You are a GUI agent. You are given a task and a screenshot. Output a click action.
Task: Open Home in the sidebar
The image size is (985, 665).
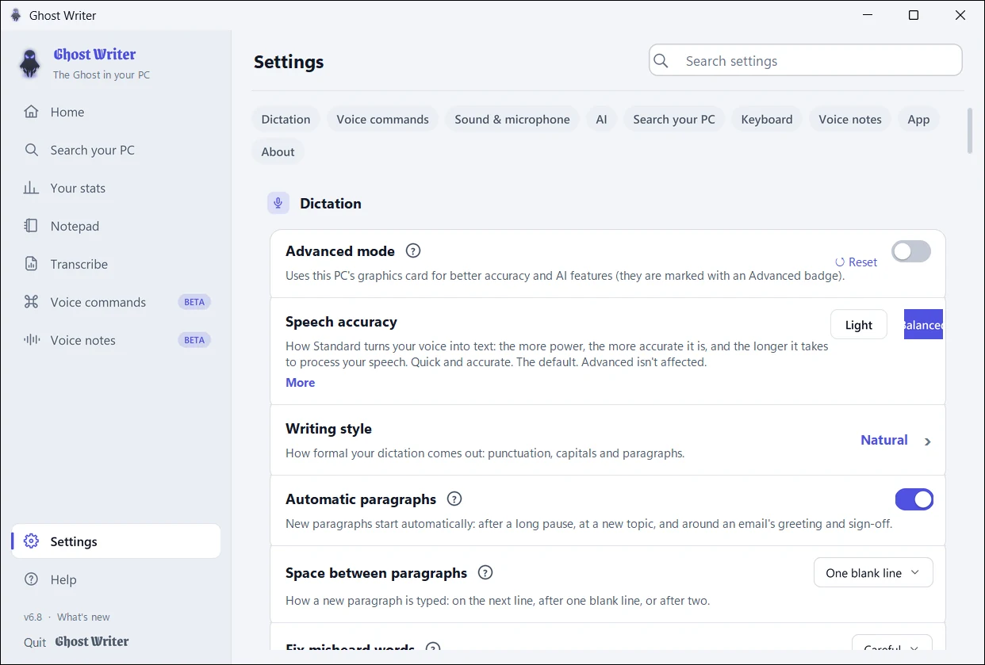pyautogui.click(x=117, y=112)
